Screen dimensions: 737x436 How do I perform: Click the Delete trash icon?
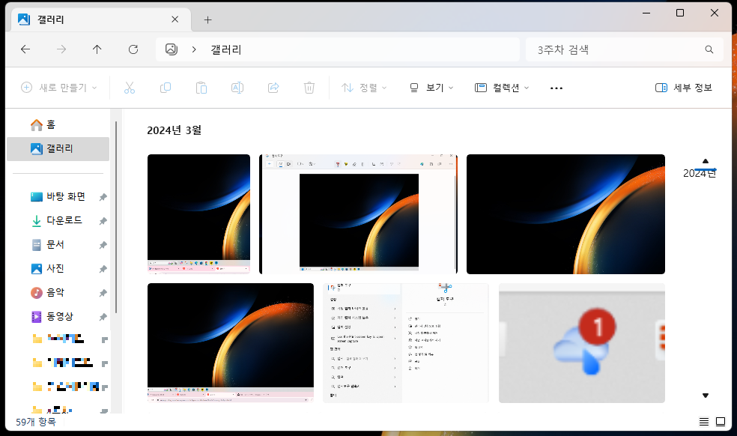[309, 88]
